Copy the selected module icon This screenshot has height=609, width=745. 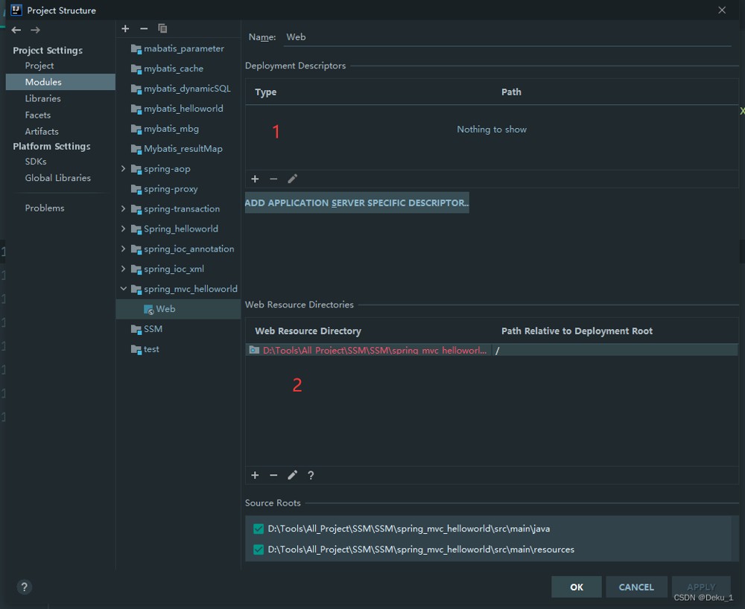[162, 28]
